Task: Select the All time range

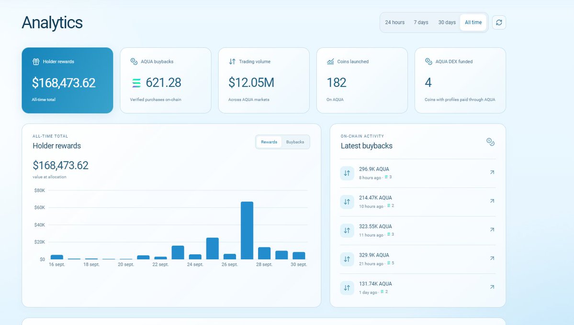Action: [x=473, y=22]
